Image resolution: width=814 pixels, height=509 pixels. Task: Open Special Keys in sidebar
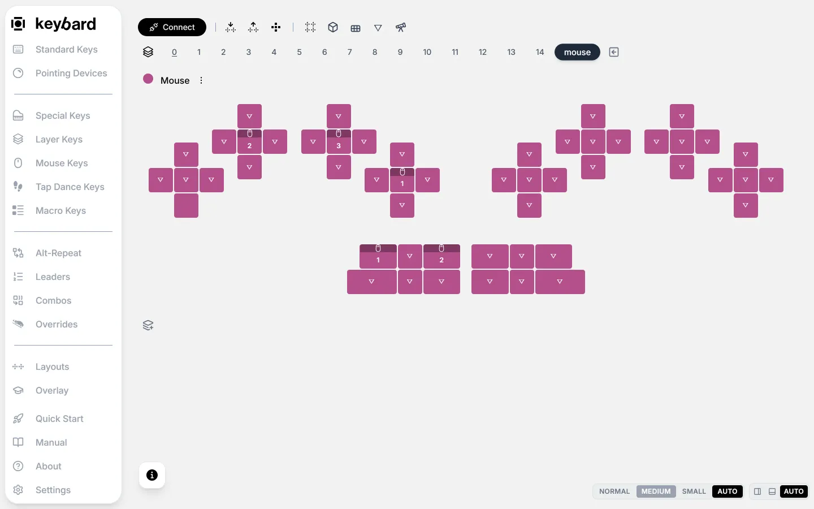coord(63,115)
